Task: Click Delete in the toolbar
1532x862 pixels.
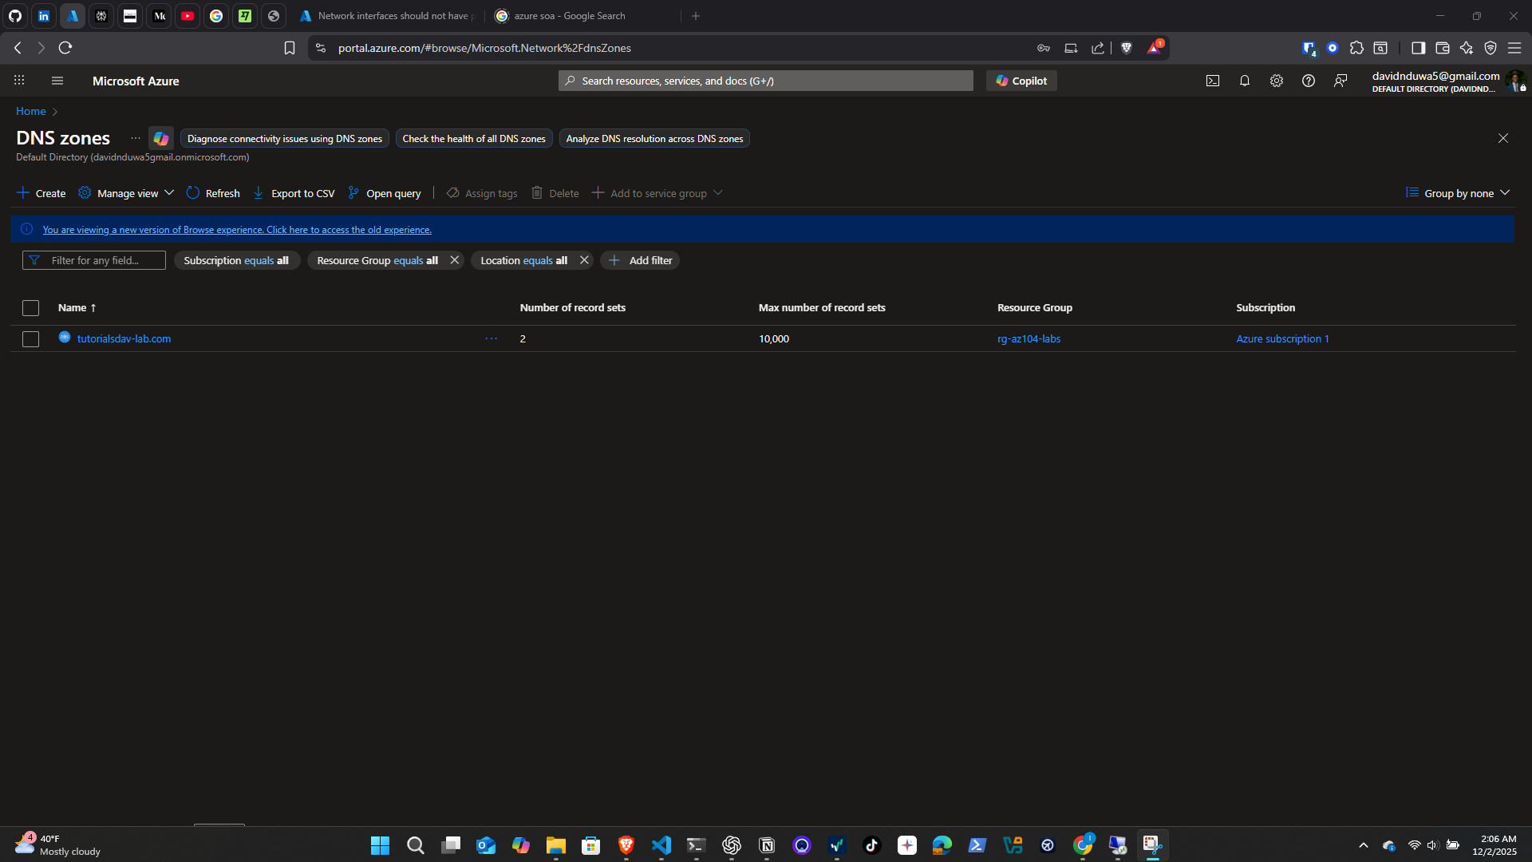Action: 555,193
